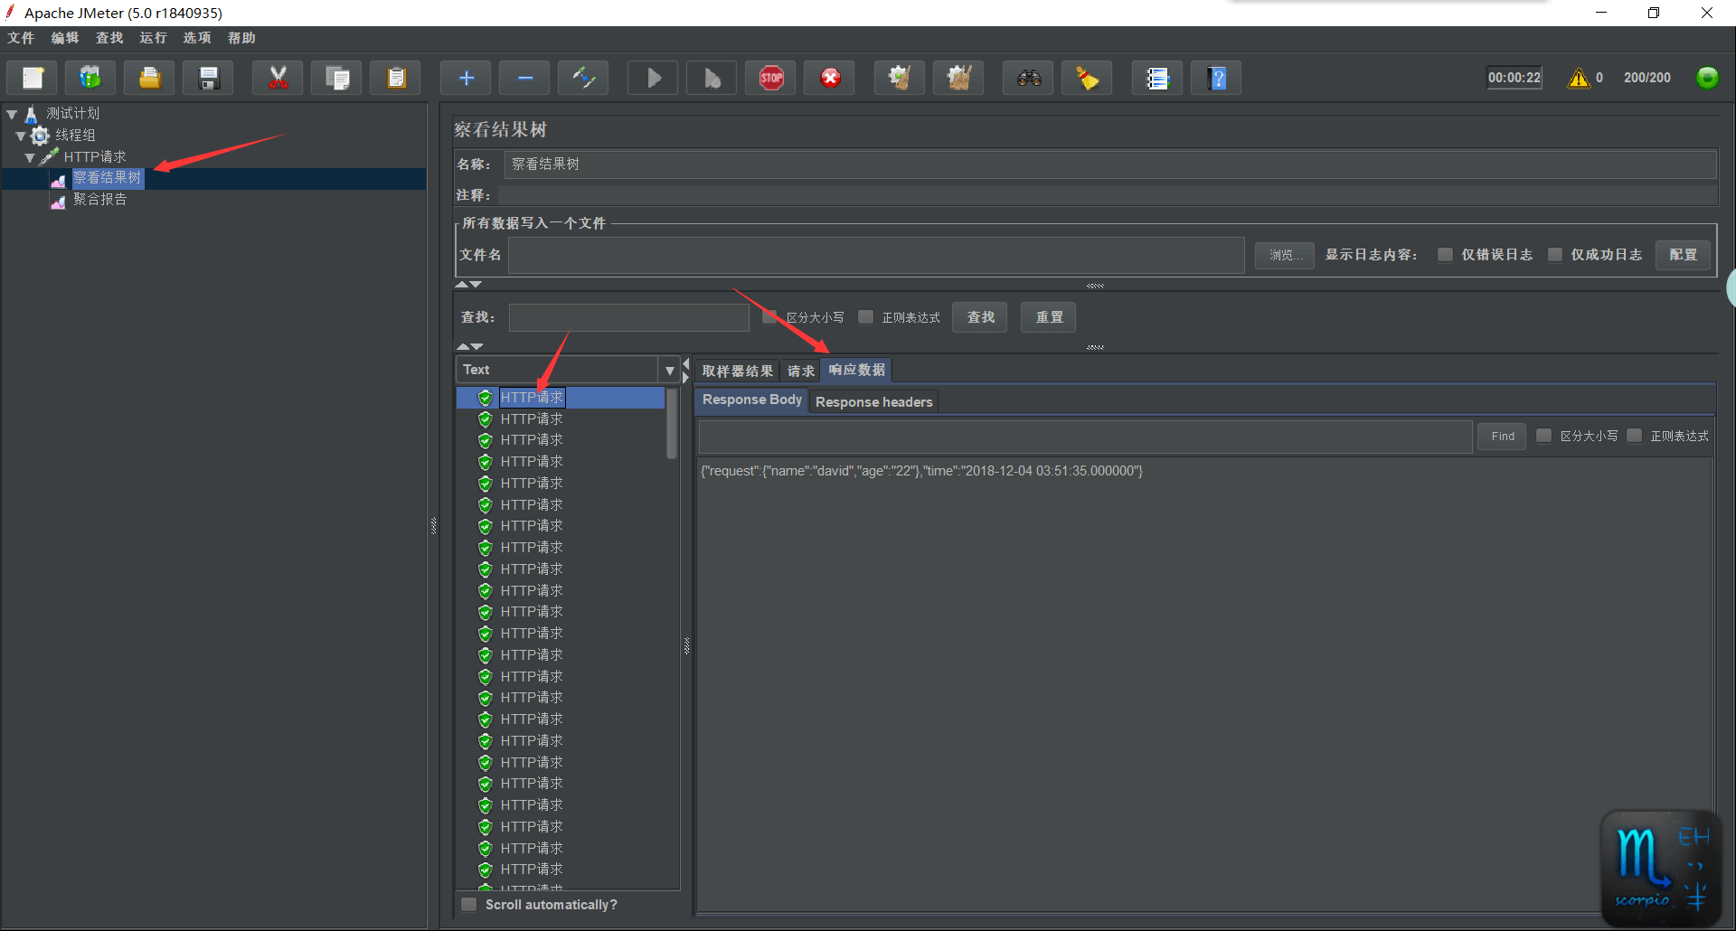Click the 聚合报告 listener icon
Screen dimensions: 1736x931
[x=58, y=201]
